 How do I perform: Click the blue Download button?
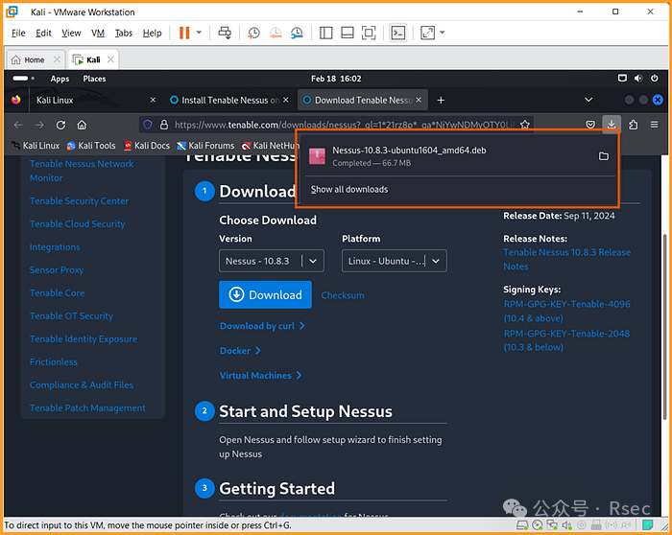point(265,295)
